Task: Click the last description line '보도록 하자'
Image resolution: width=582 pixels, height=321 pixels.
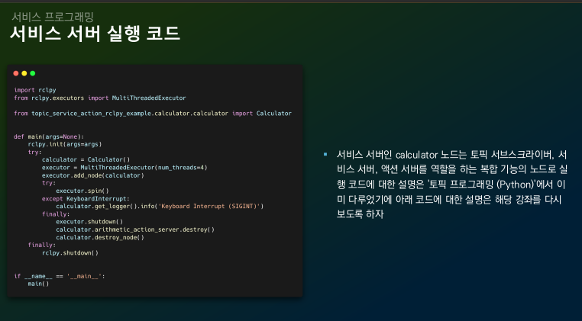Action: (360, 214)
